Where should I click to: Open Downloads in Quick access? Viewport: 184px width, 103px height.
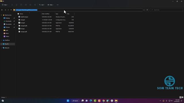[8, 21]
